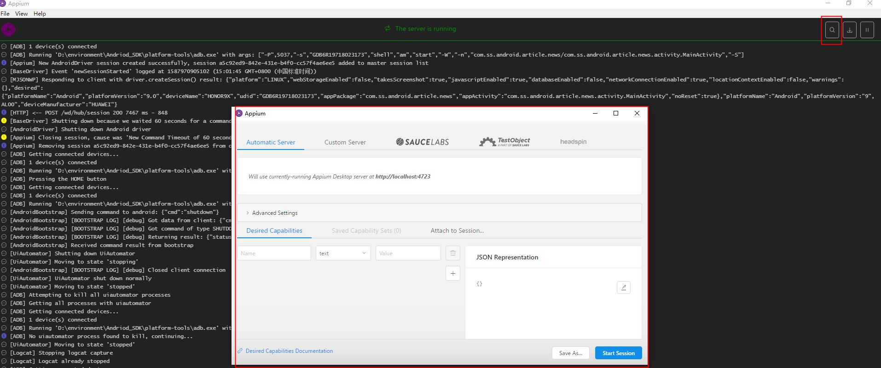
Task: Select log line 'UiAutomator shut down normally'
Action: tap(81, 278)
